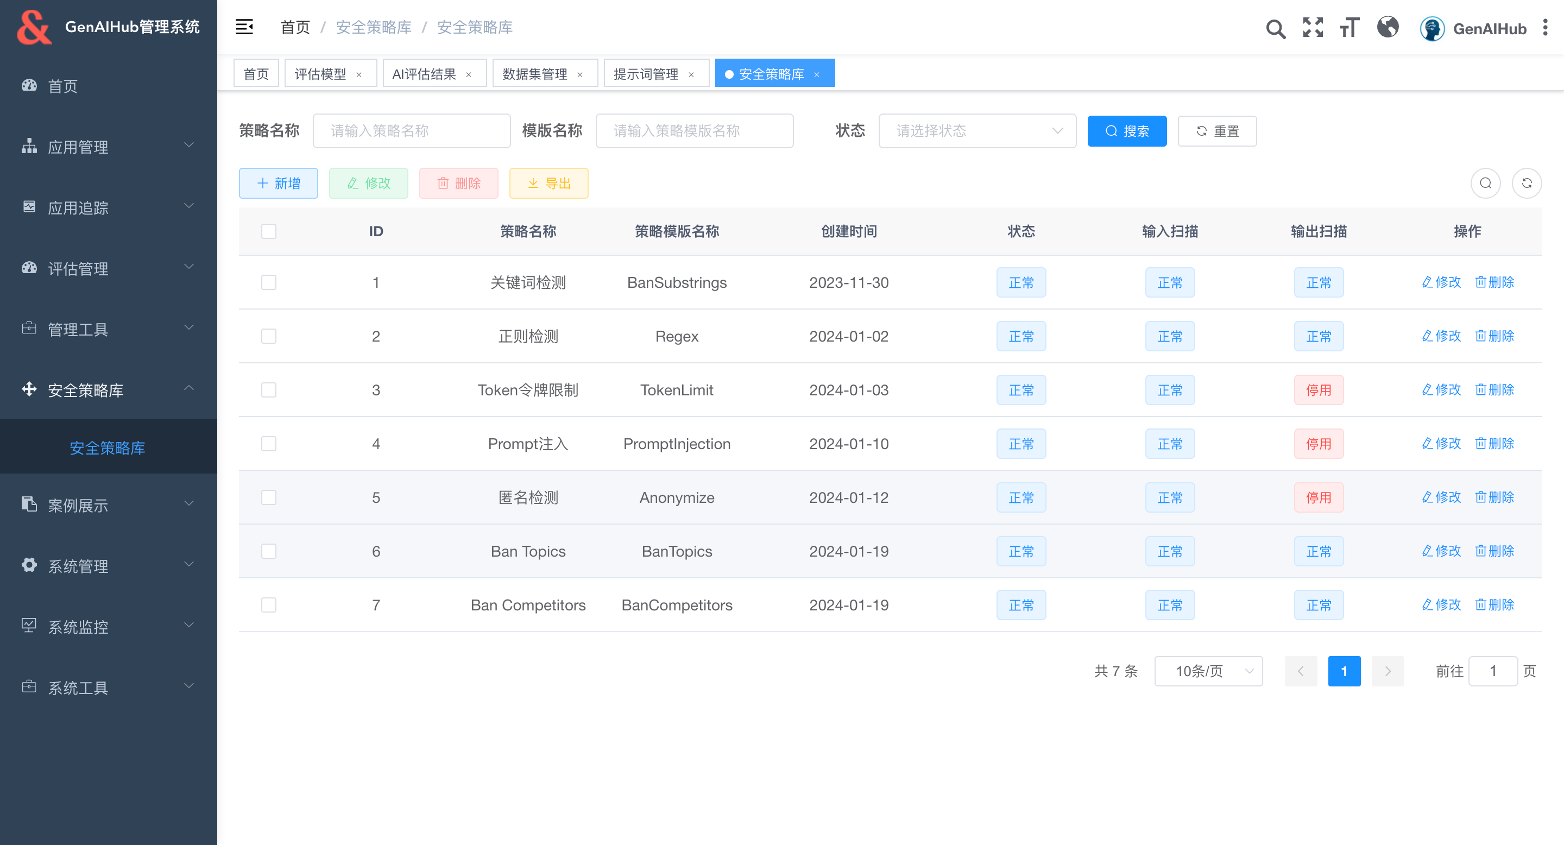
Task: Check the select-all checkbox in table header
Action: tap(268, 231)
